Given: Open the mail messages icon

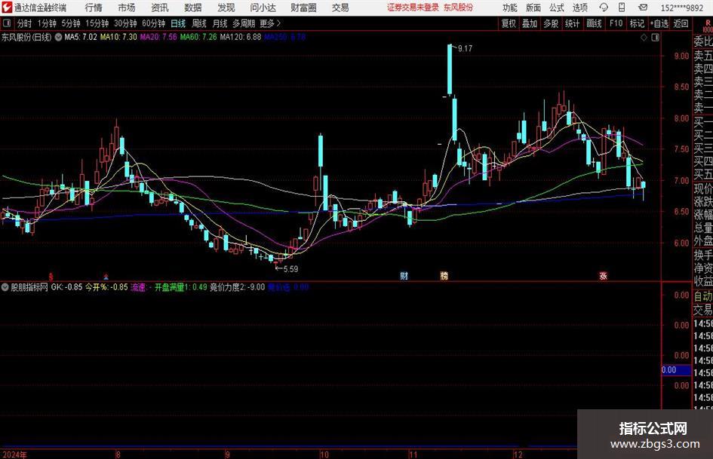Looking at the screenshot, I should [643, 8].
